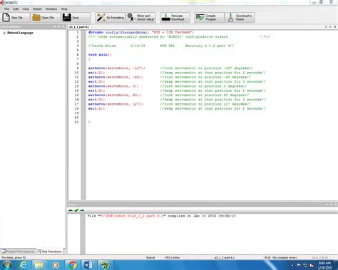Start Firmware Download
Screen dimensions: 338x270
click(175, 18)
